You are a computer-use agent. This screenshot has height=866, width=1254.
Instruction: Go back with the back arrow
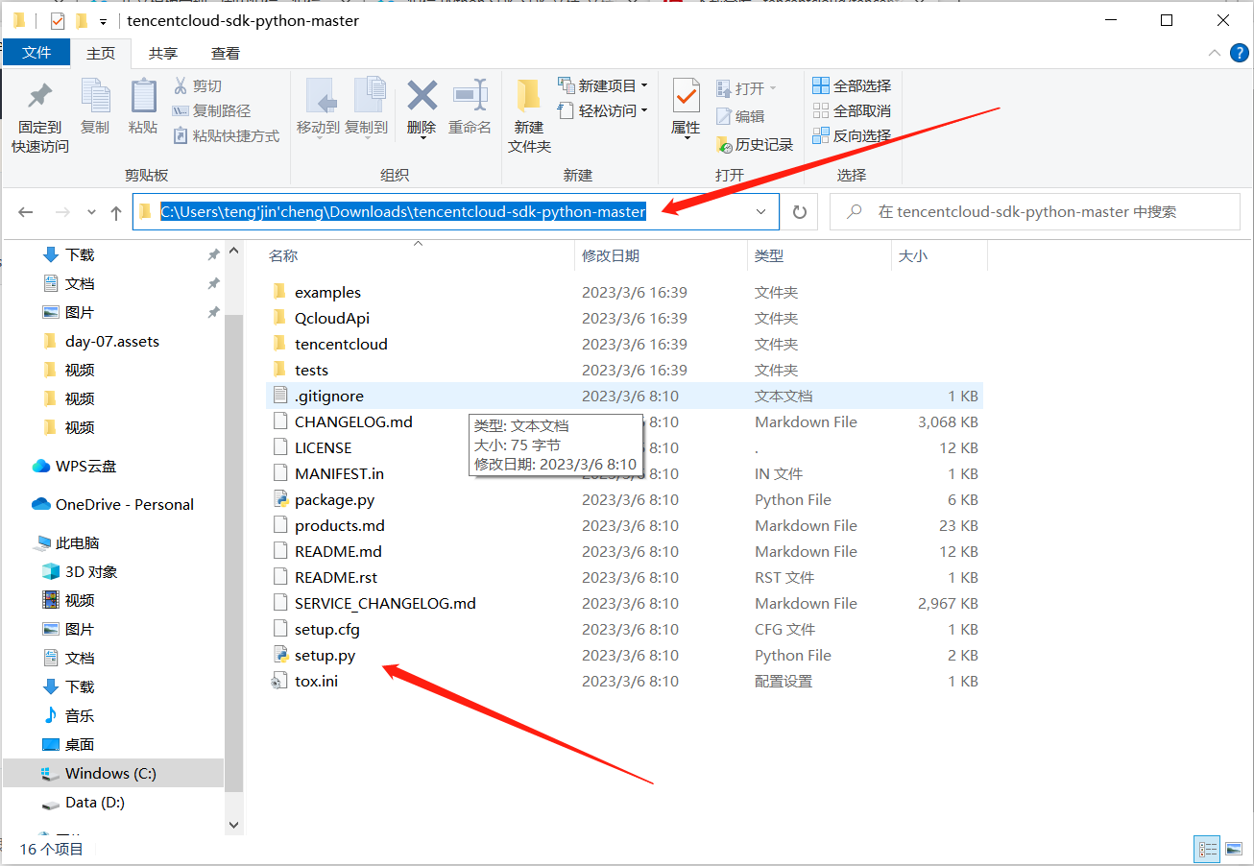[26, 212]
